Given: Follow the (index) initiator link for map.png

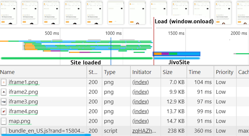Looking at the screenshot, I should coord(141,121).
